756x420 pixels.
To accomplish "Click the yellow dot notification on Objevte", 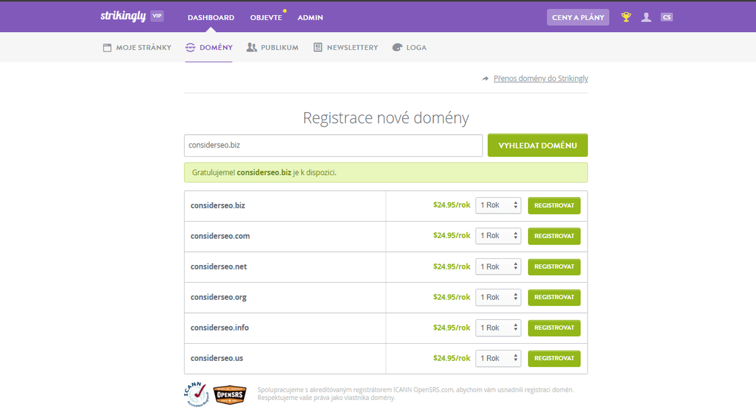I will tap(284, 11).
